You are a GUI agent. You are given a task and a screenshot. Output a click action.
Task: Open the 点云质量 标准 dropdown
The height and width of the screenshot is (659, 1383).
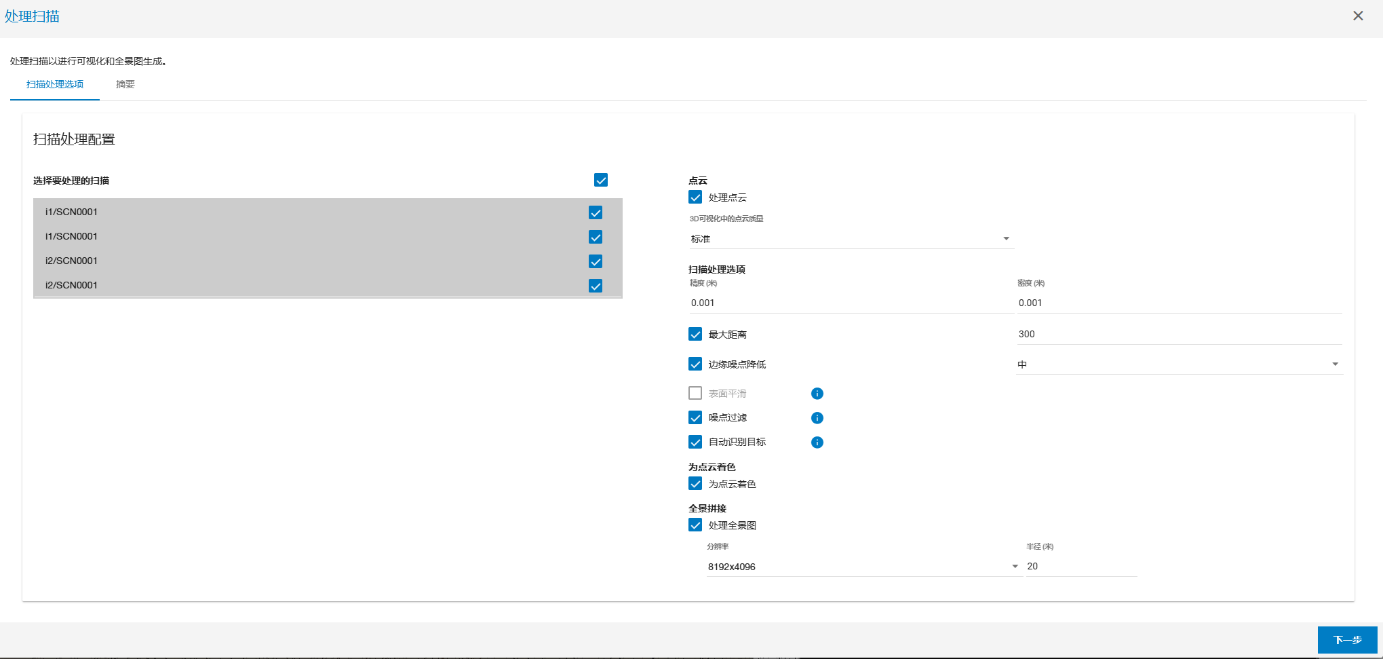tap(851, 239)
